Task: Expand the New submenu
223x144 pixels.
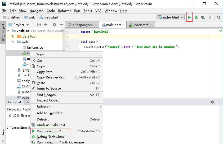Action: tap(66, 54)
